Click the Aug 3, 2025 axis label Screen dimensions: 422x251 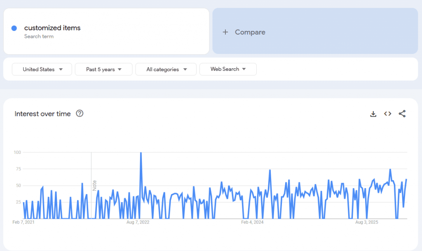pyautogui.click(x=366, y=222)
